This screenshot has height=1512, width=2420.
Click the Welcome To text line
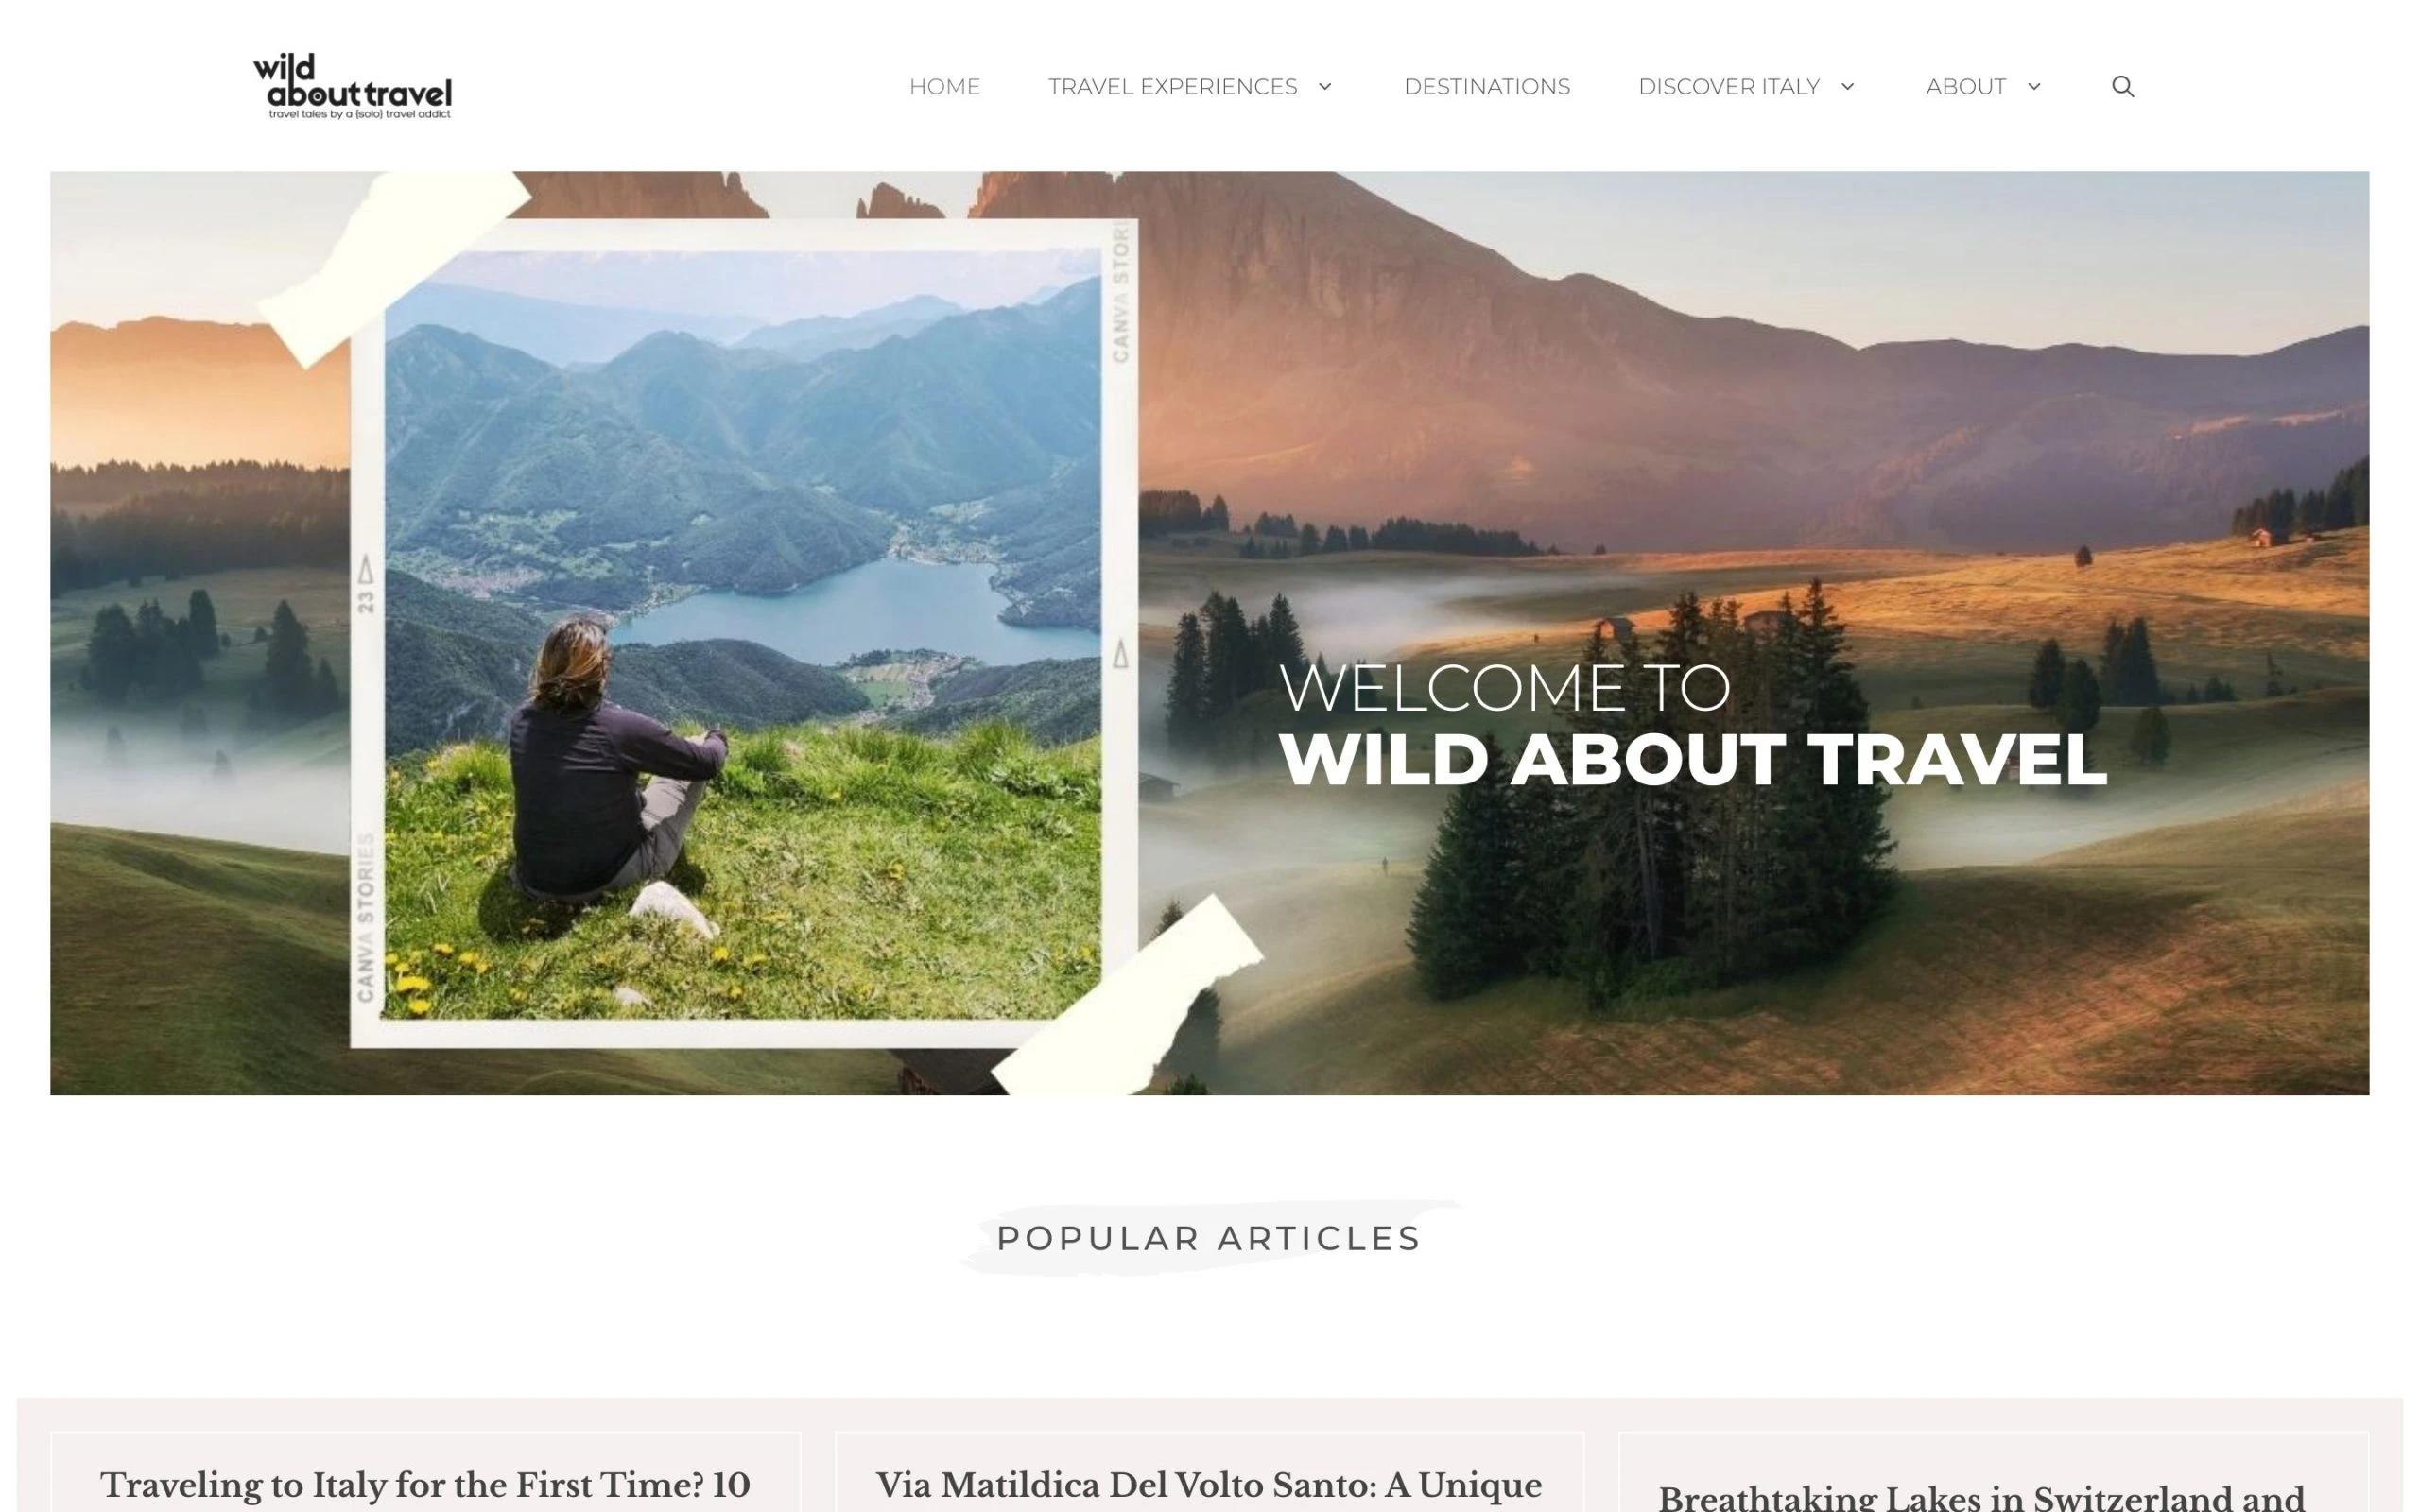point(1504,688)
